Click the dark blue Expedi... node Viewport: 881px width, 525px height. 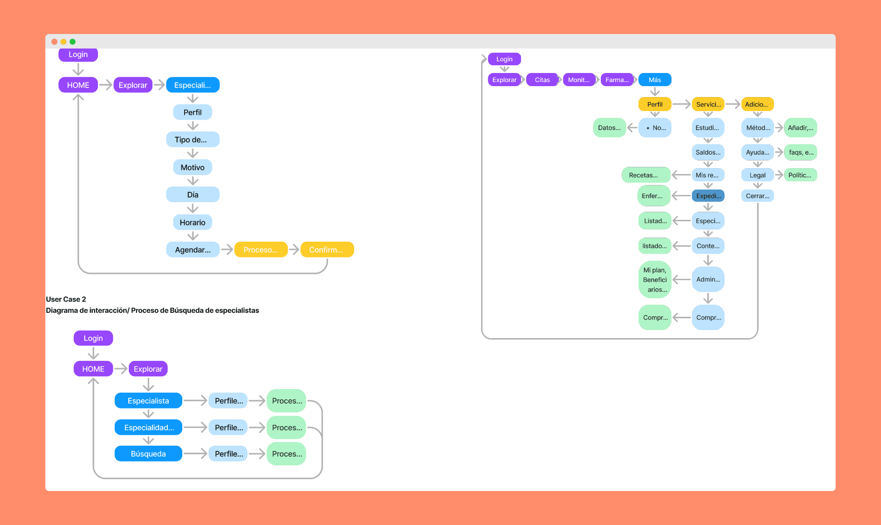coord(708,196)
